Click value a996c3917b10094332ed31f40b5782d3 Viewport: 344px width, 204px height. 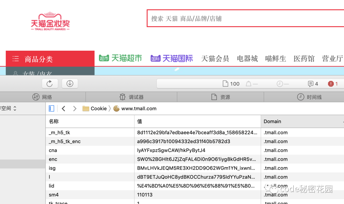click(x=184, y=142)
